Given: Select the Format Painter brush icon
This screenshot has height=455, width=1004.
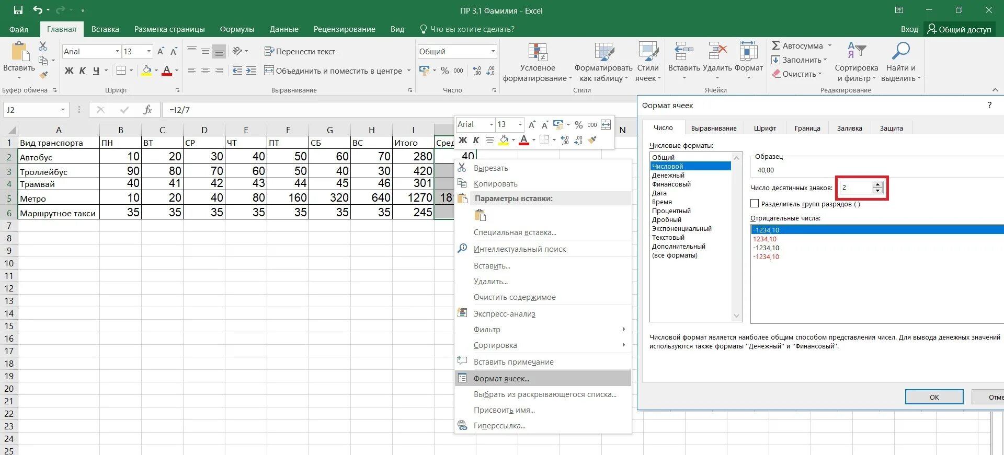Looking at the screenshot, I should tap(44, 75).
